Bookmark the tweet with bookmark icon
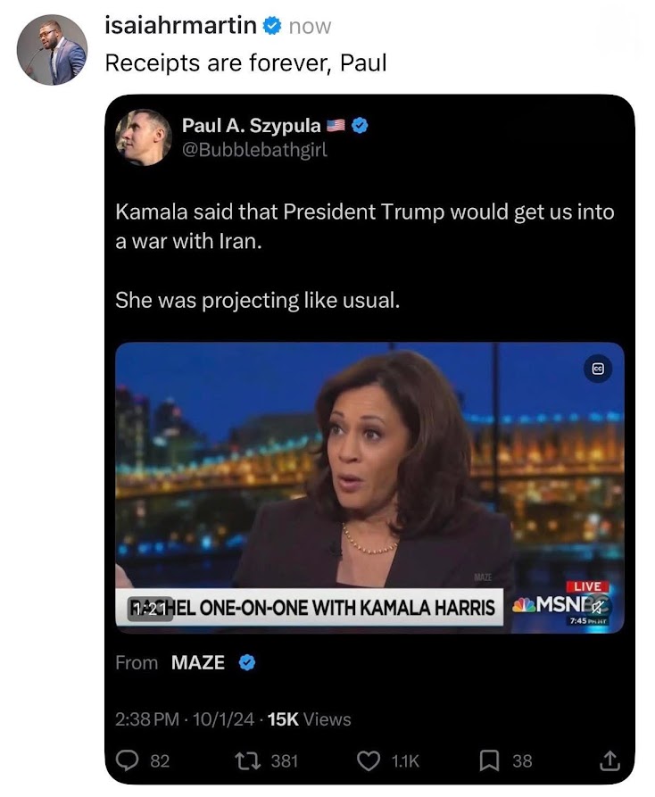Screen dimensions: 655x797 490,760
